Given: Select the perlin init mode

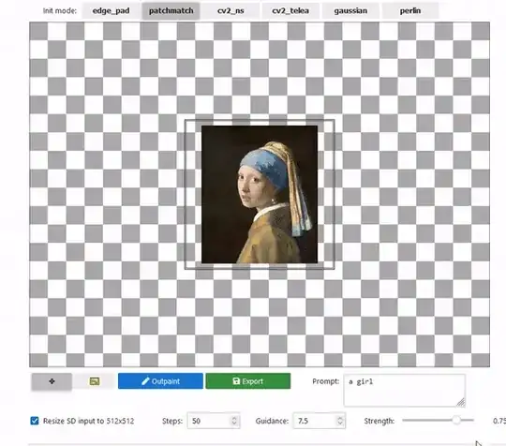Looking at the screenshot, I should pos(410,10).
